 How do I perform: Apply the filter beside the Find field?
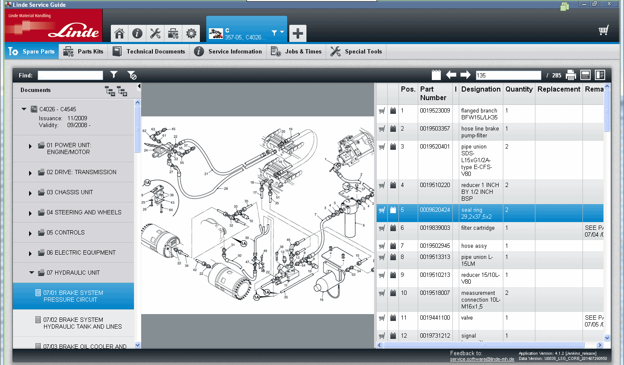tap(113, 75)
